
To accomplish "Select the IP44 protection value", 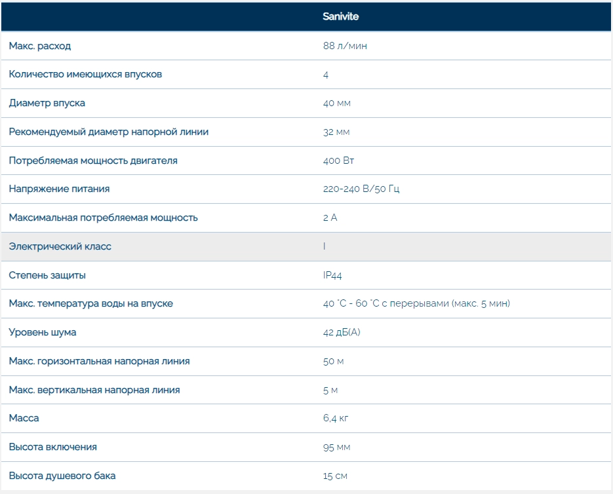I will (332, 275).
